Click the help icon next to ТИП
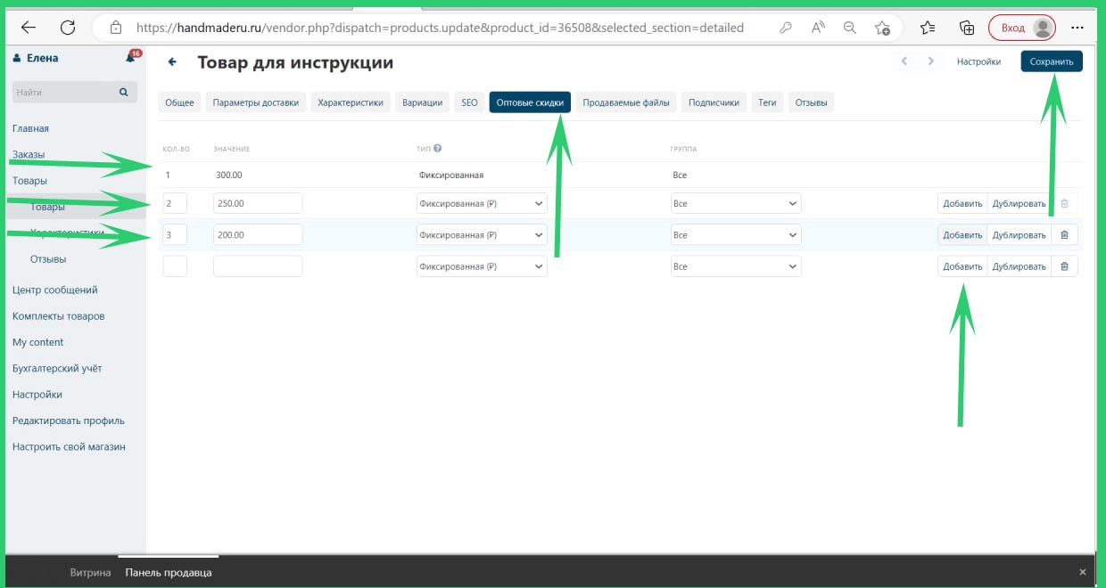The height and width of the screenshot is (588, 1106). click(x=438, y=149)
